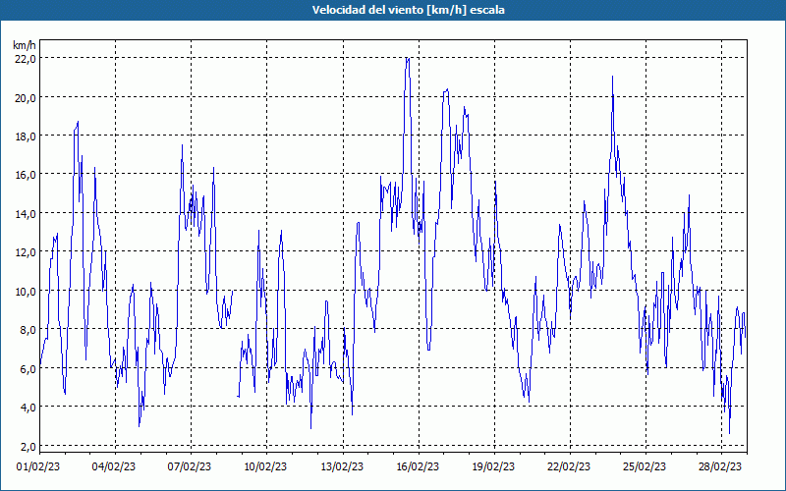Click the 04/02/23 date label
The width and height of the screenshot is (786, 491).
pos(114,467)
